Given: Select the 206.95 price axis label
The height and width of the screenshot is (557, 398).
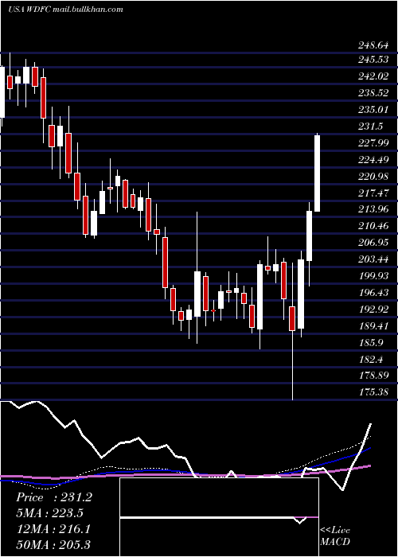Looking at the screenshot, I should 373,243.
